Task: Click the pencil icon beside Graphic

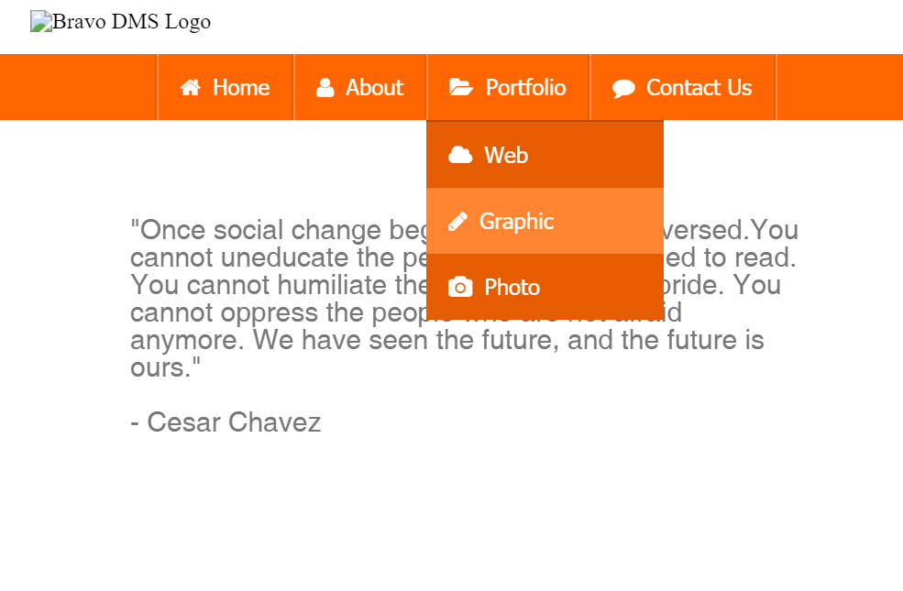Action: point(458,222)
